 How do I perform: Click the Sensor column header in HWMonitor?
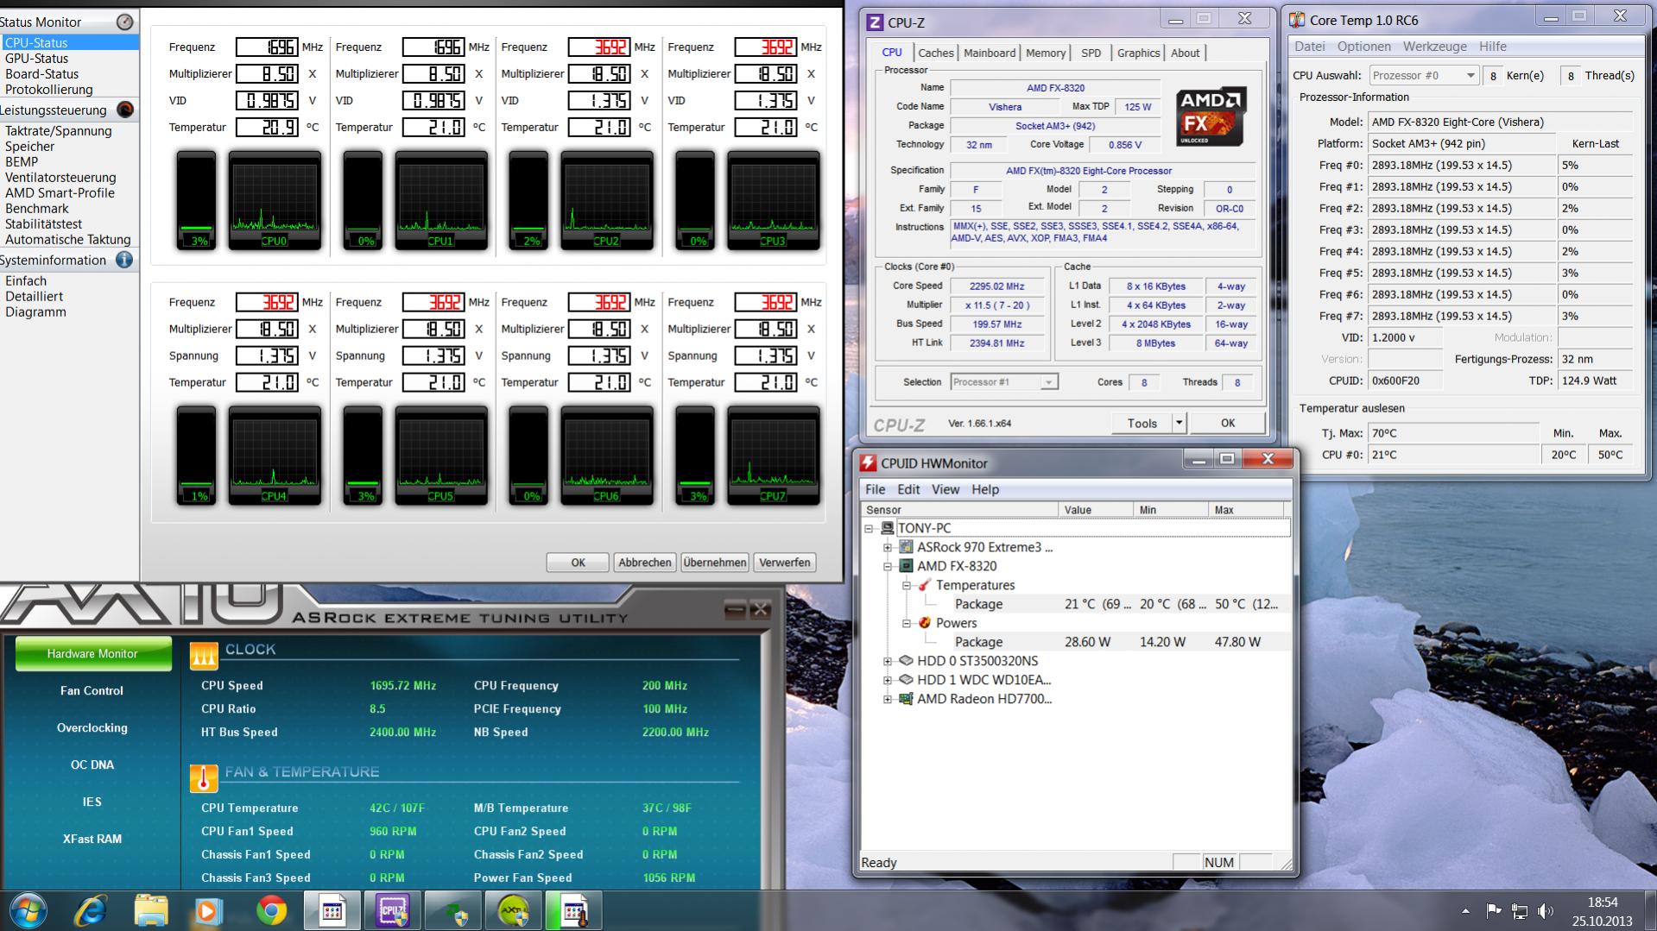[960, 510]
